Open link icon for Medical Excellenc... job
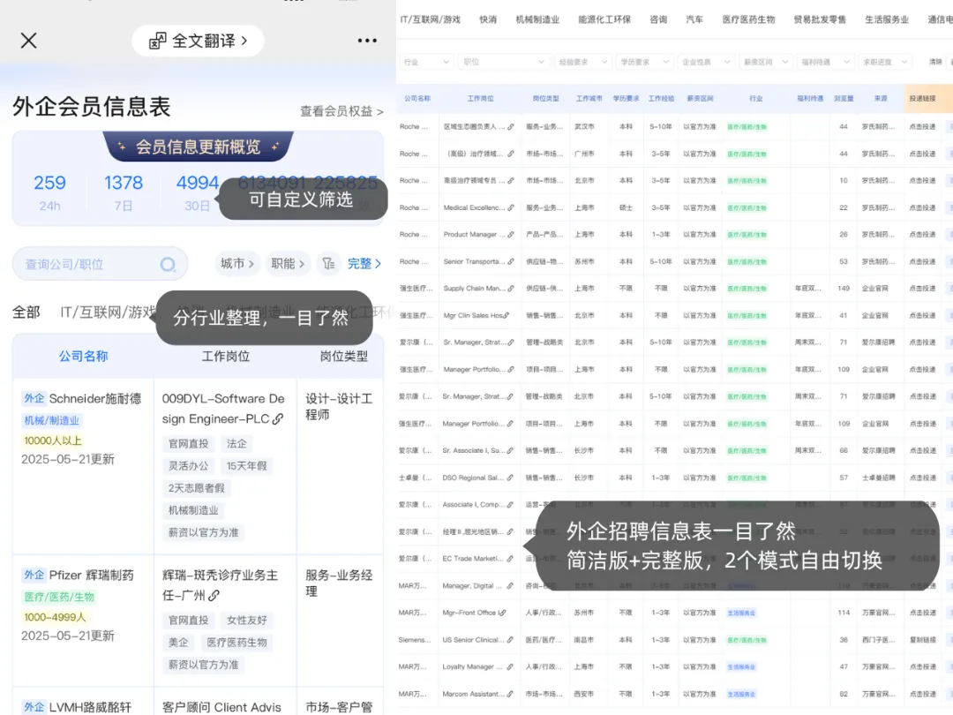This screenshot has width=953, height=715. point(511,208)
